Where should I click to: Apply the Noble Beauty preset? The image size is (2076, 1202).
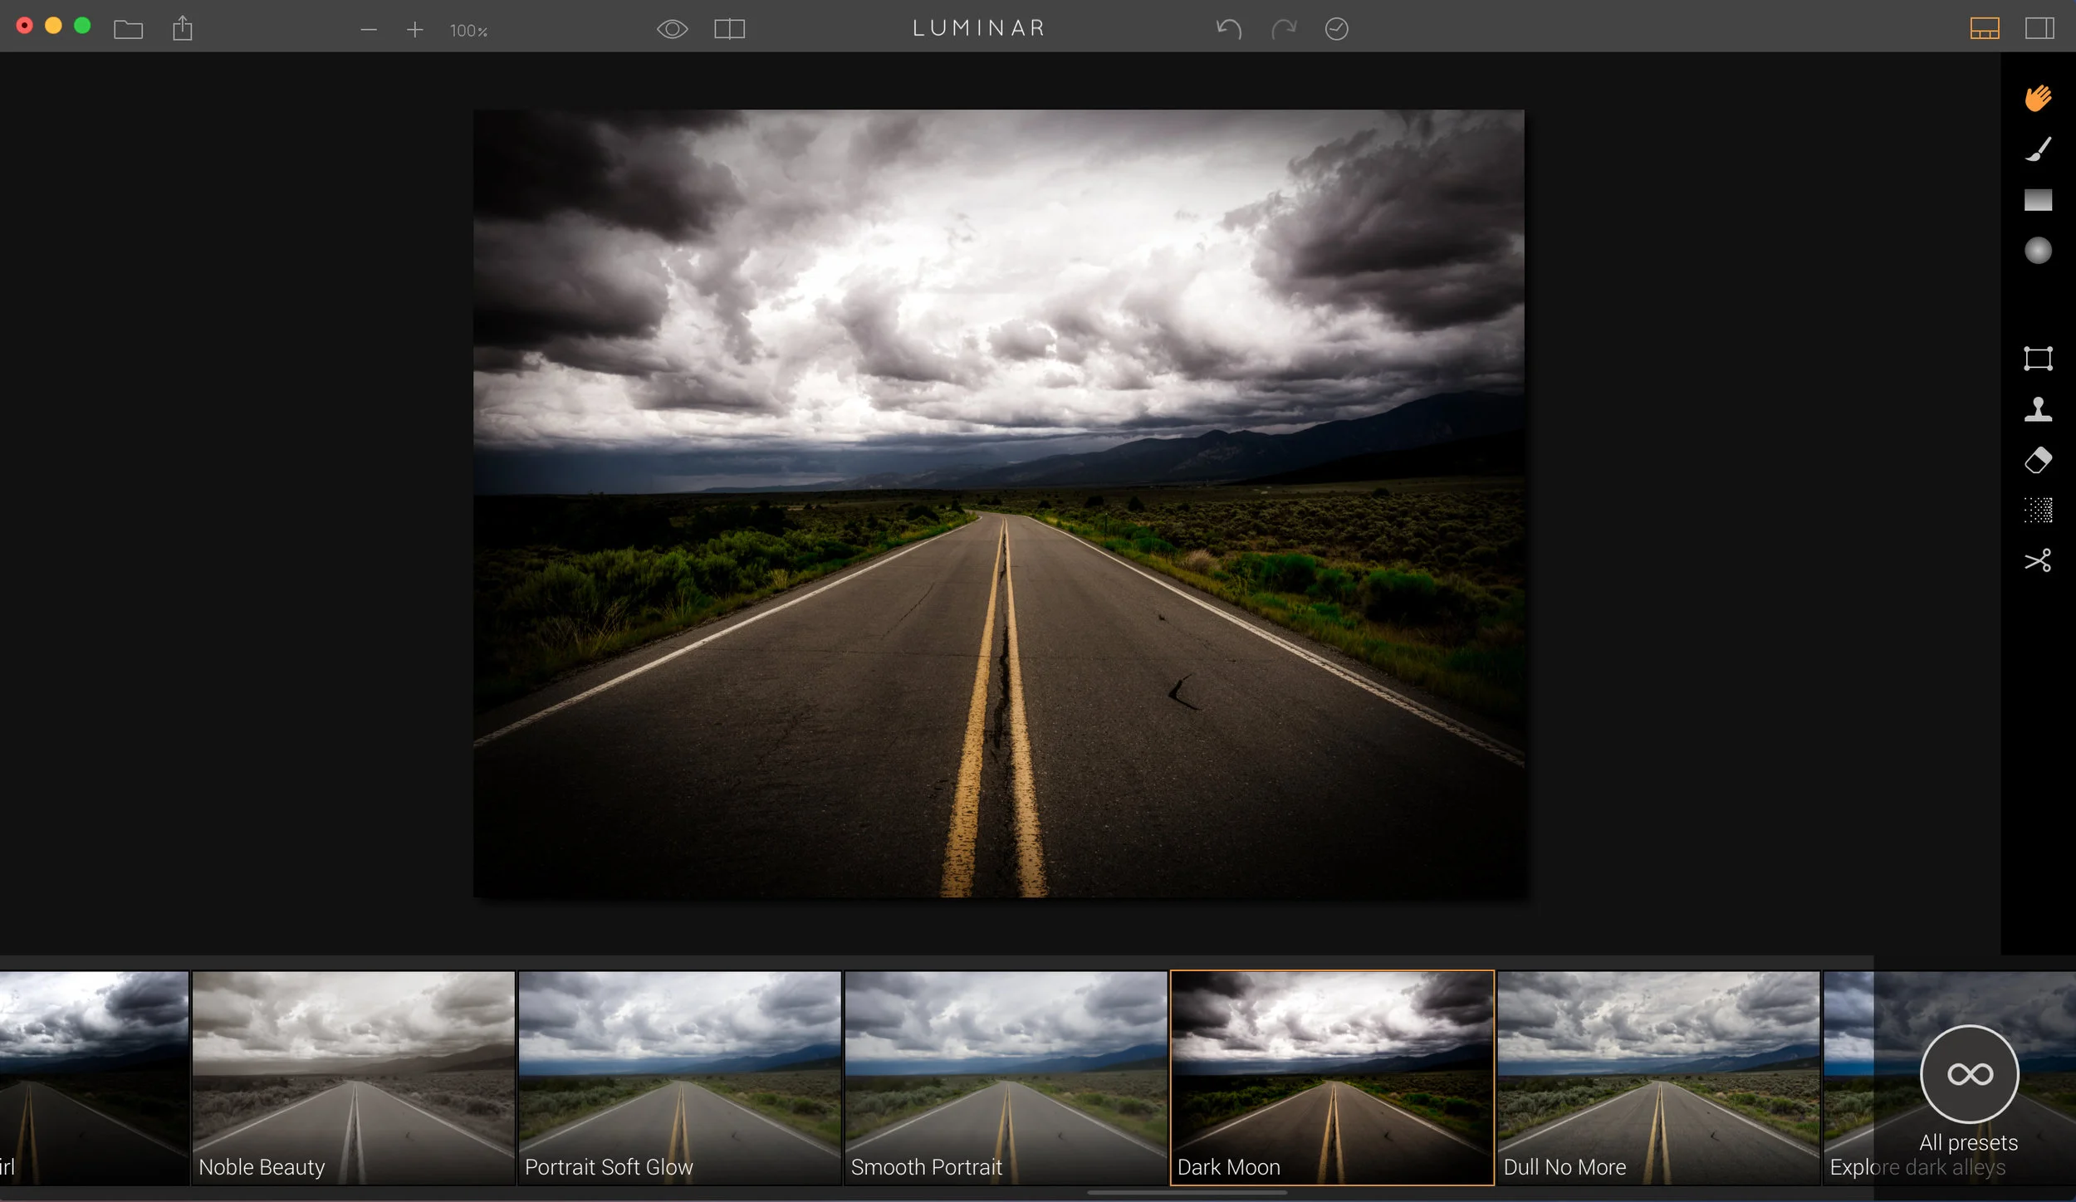(353, 1077)
